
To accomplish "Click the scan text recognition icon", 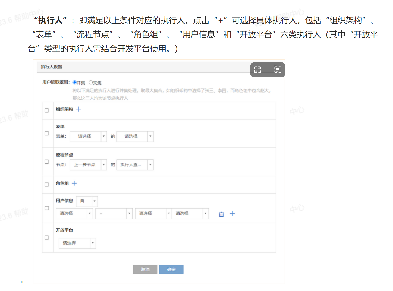I will tap(278, 70).
